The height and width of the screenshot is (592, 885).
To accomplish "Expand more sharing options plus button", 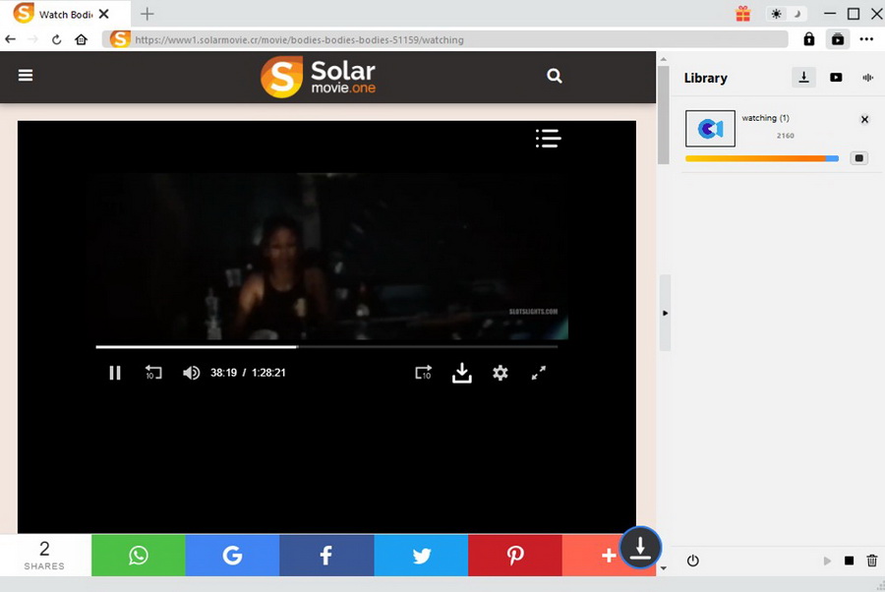I will [x=608, y=556].
